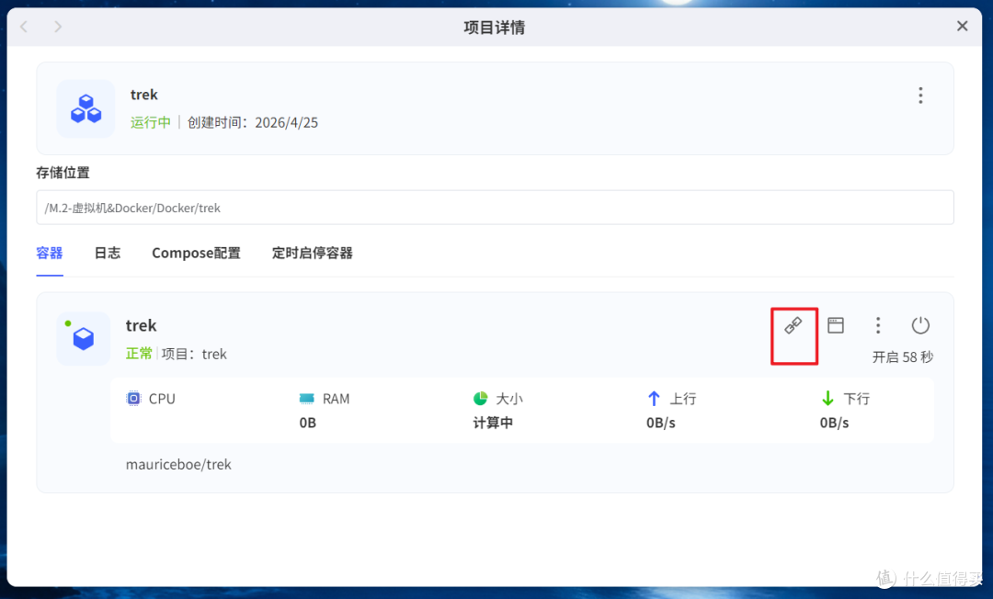This screenshot has width=993, height=599.
Task: Click the RAM memory icon
Action: point(306,399)
